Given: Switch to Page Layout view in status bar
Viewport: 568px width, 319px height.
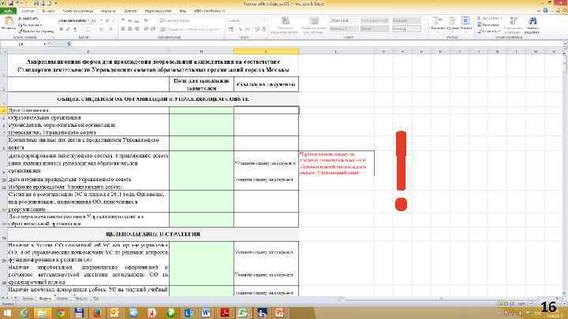Looking at the screenshot, I should tap(506, 304).
